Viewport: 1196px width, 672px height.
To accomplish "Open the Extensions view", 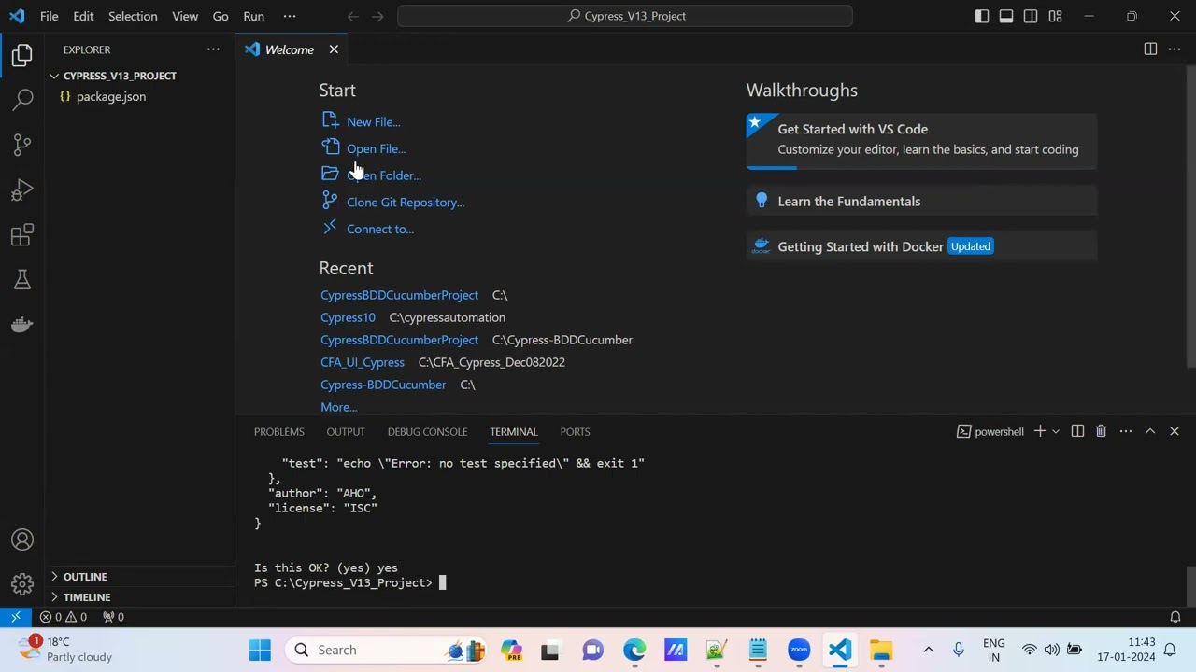I will [22, 235].
